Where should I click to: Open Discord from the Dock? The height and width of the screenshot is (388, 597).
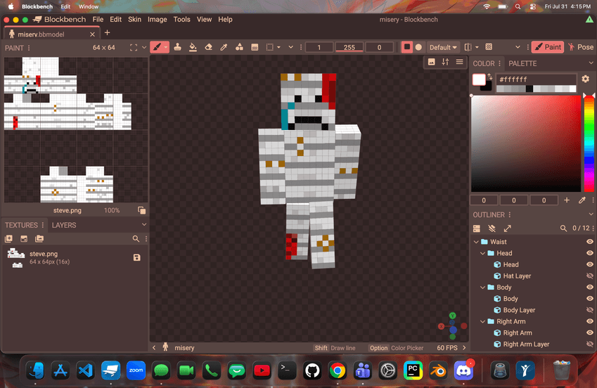tap(463, 370)
